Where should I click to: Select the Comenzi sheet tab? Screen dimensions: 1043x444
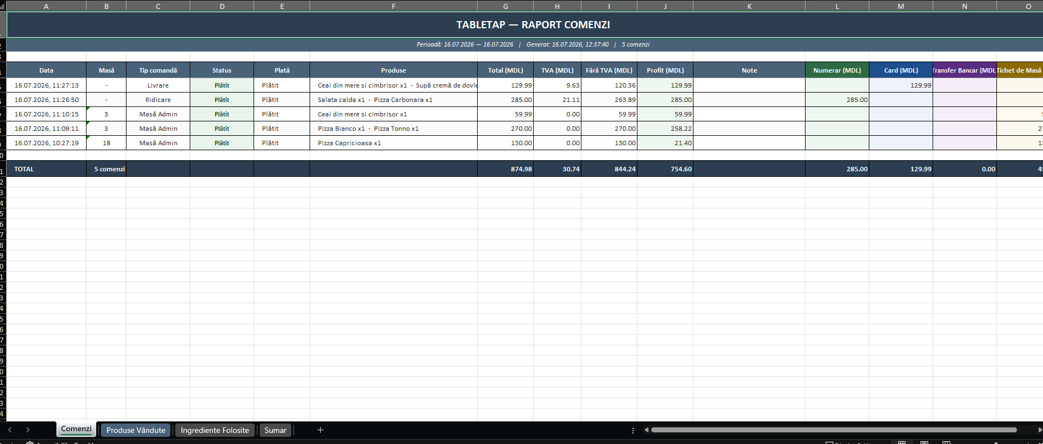coord(76,430)
